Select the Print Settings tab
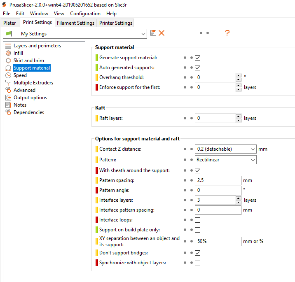Viewport: 295px width, 282px height. click(37, 22)
